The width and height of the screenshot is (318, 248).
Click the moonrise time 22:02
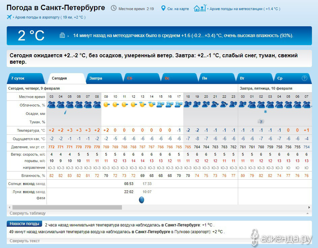(129, 192)
